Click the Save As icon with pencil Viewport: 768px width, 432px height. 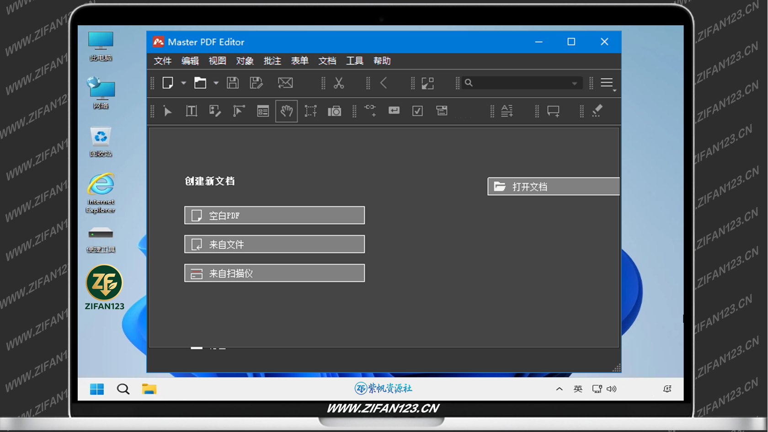pos(256,83)
